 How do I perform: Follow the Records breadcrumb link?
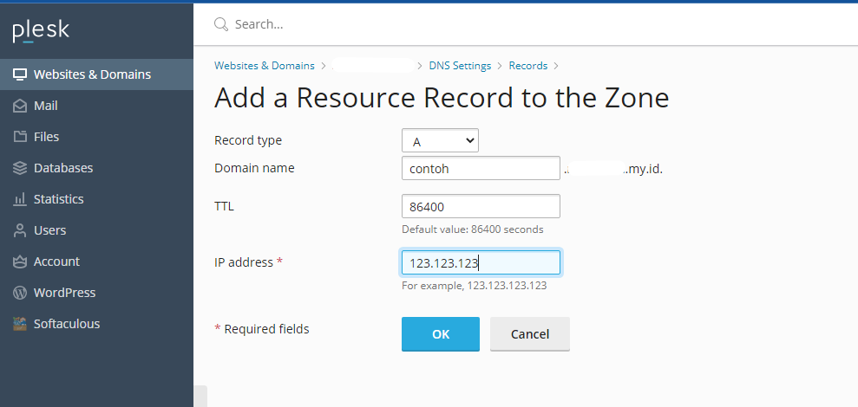[x=527, y=66]
